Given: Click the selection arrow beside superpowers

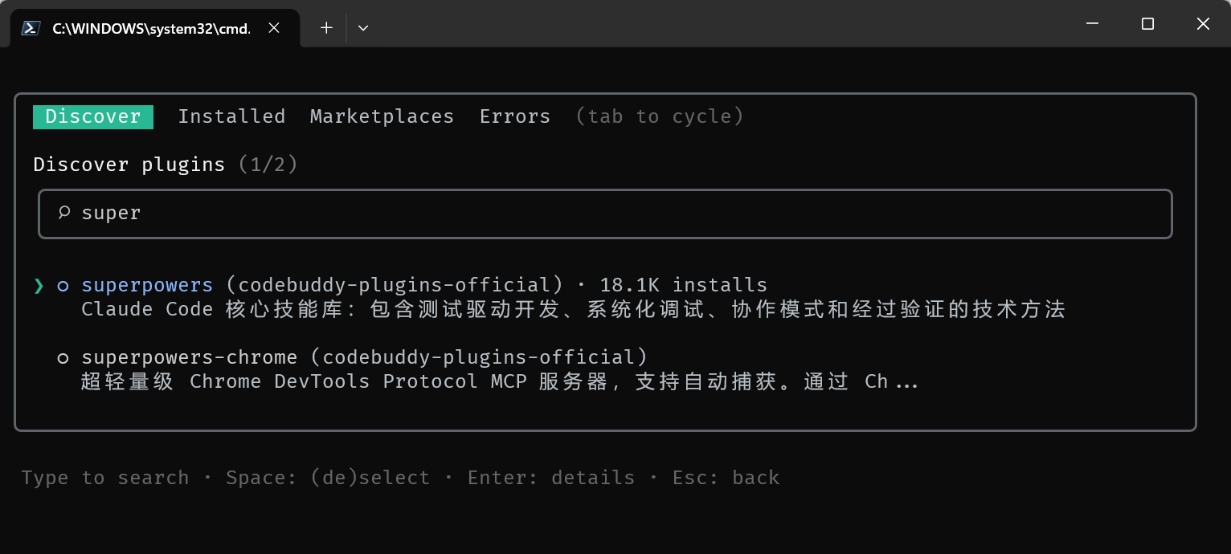Looking at the screenshot, I should tap(39, 286).
